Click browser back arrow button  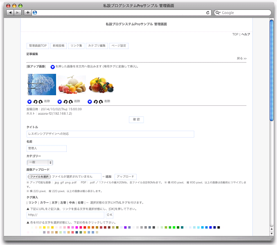click(10, 13)
